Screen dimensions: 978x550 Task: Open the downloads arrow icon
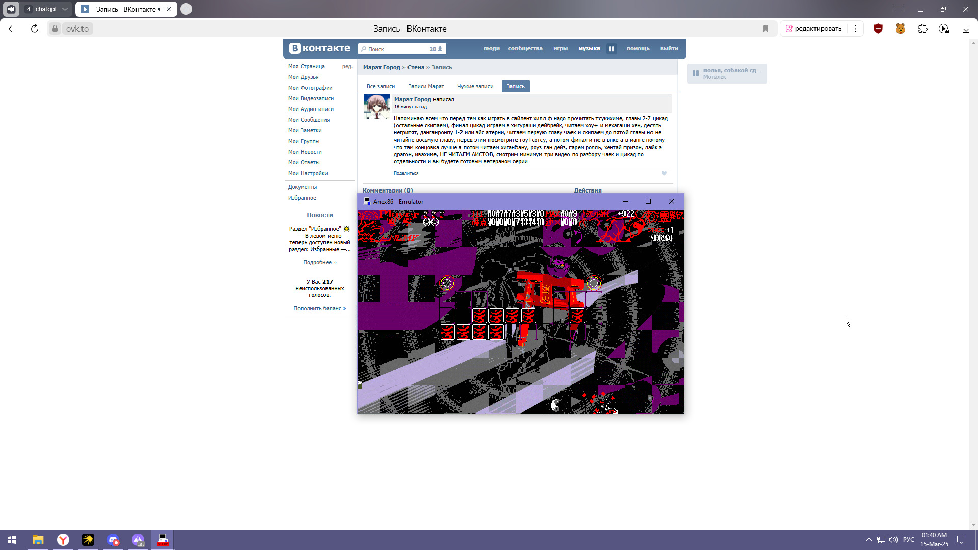(x=966, y=29)
